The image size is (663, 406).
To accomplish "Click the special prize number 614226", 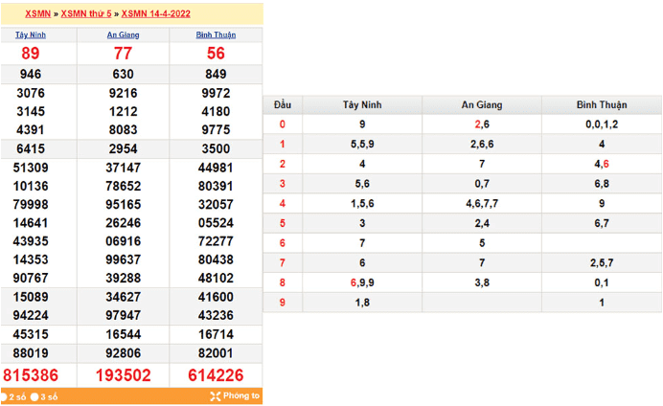I will click(216, 374).
